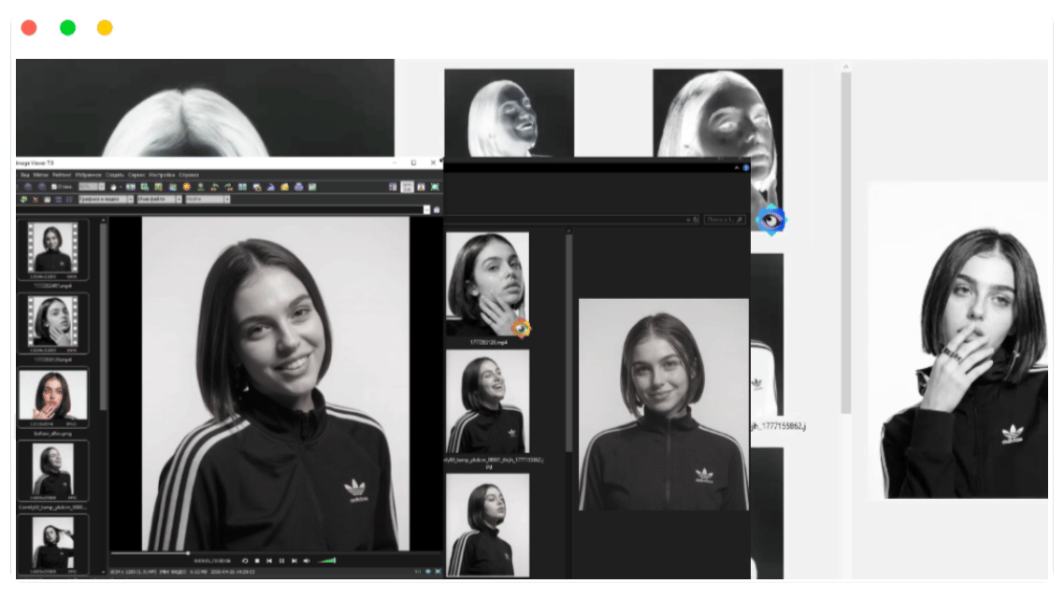
Task: Select bottom sidebar thumbnail with raised arm
Action: point(53,544)
